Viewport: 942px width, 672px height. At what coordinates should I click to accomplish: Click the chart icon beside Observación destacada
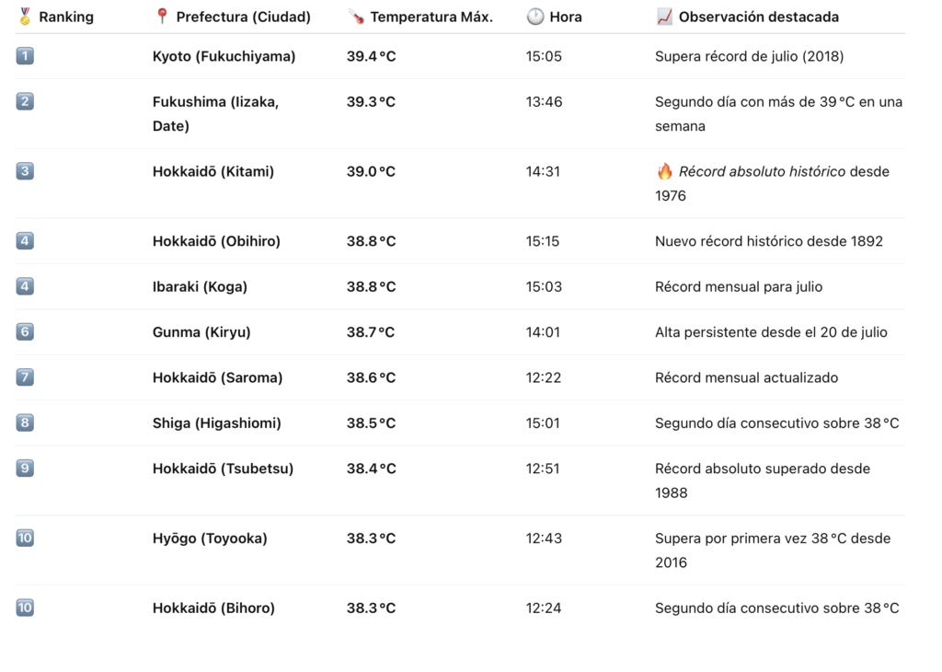(664, 17)
